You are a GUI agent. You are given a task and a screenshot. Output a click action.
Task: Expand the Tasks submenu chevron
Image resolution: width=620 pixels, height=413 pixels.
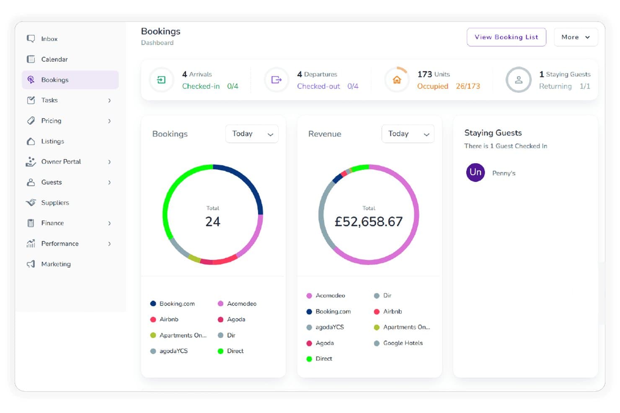(109, 100)
